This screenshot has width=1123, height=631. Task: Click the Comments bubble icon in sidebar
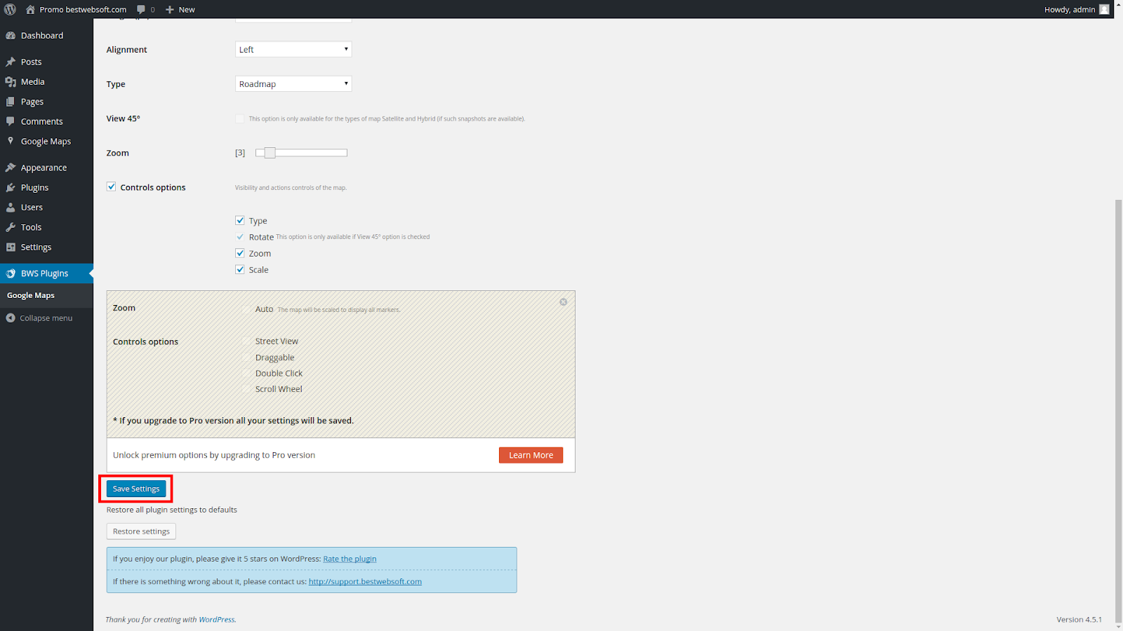coord(11,121)
